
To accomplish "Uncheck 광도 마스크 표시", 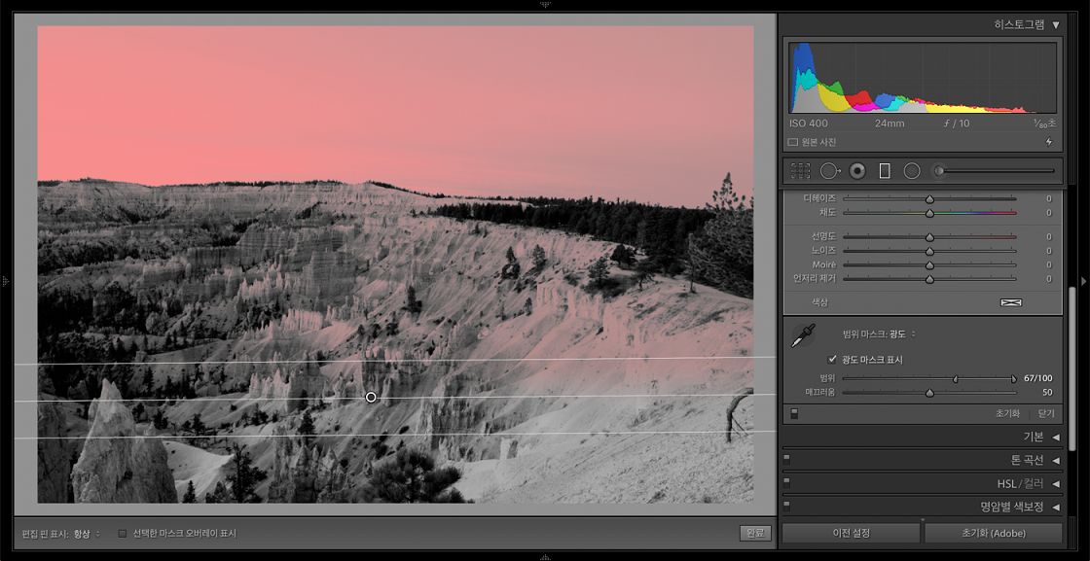I will (832, 360).
